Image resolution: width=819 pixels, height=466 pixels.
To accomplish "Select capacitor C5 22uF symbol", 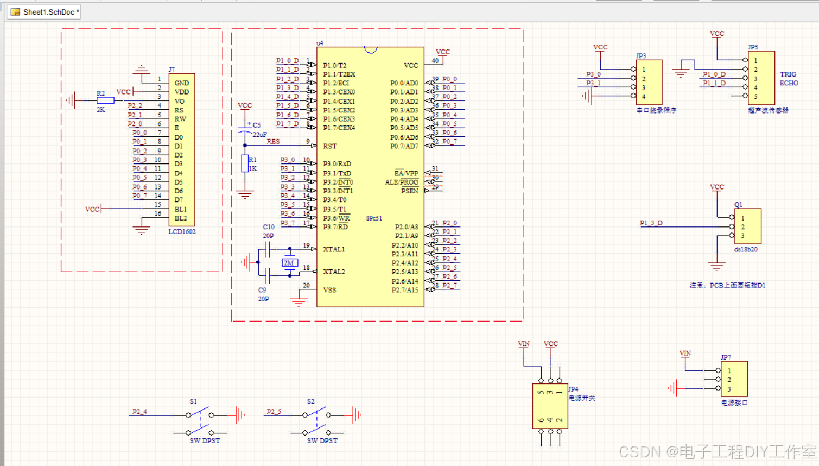I will tap(245, 129).
